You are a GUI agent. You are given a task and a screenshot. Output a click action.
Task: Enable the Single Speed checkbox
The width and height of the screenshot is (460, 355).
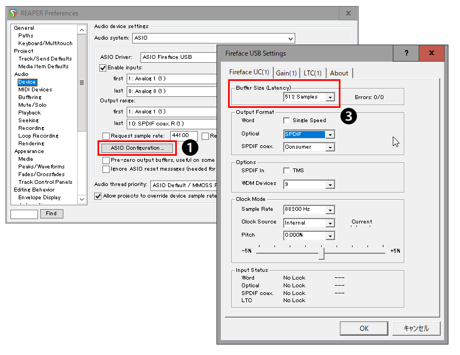coord(286,121)
